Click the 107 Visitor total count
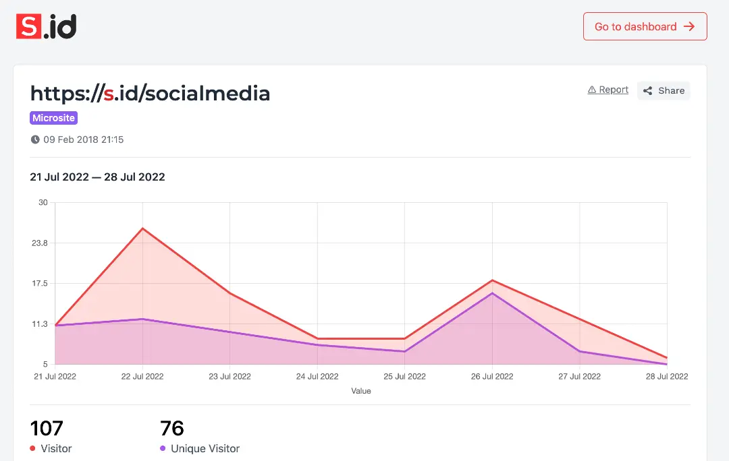 pos(47,428)
